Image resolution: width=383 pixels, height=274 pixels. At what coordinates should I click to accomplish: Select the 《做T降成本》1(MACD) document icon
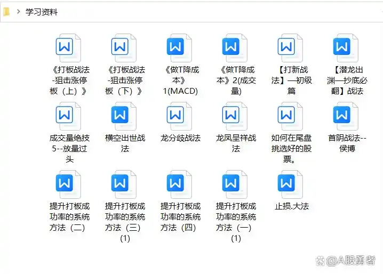click(x=179, y=48)
